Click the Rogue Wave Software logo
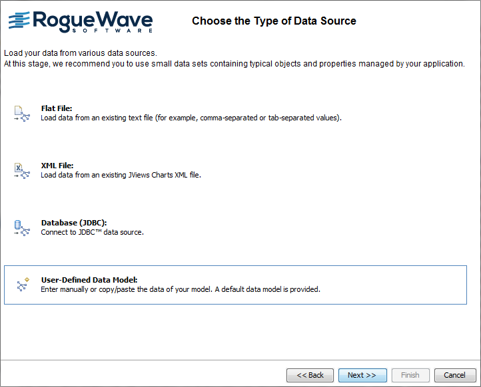The image size is (481, 387). coord(80,21)
